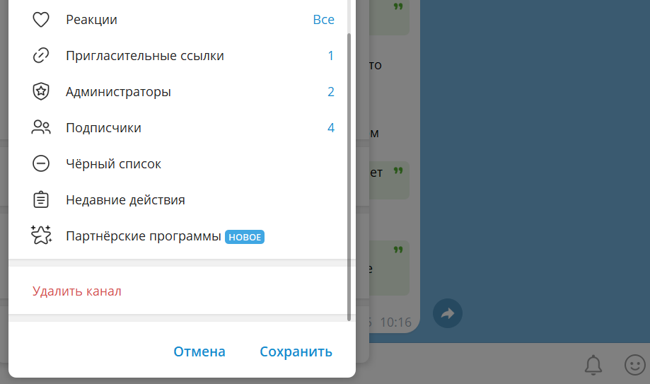Open the Недавние действия menu entry
This screenshot has width=650, height=384.
point(125,200)
